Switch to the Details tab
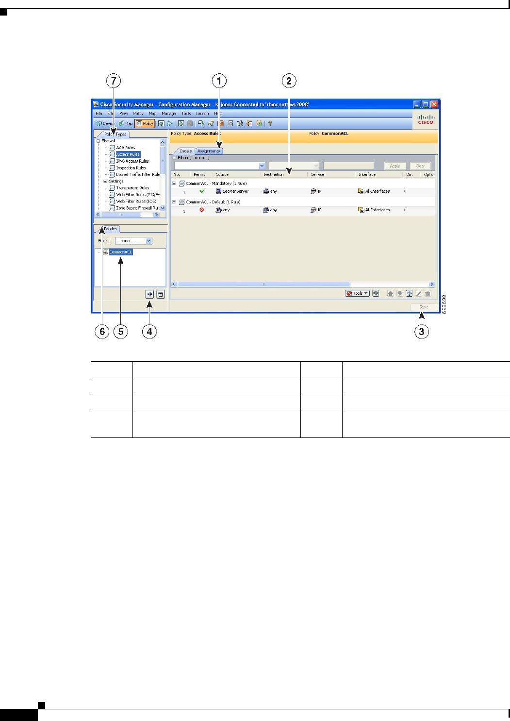The width and height of the screenshot is (510, 721). pyautogui.click(x=185, y=151)
